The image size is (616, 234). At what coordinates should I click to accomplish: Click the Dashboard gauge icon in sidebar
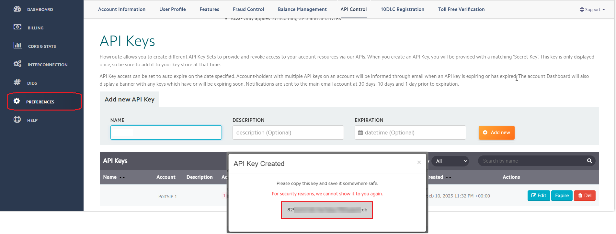coord(17,9)
